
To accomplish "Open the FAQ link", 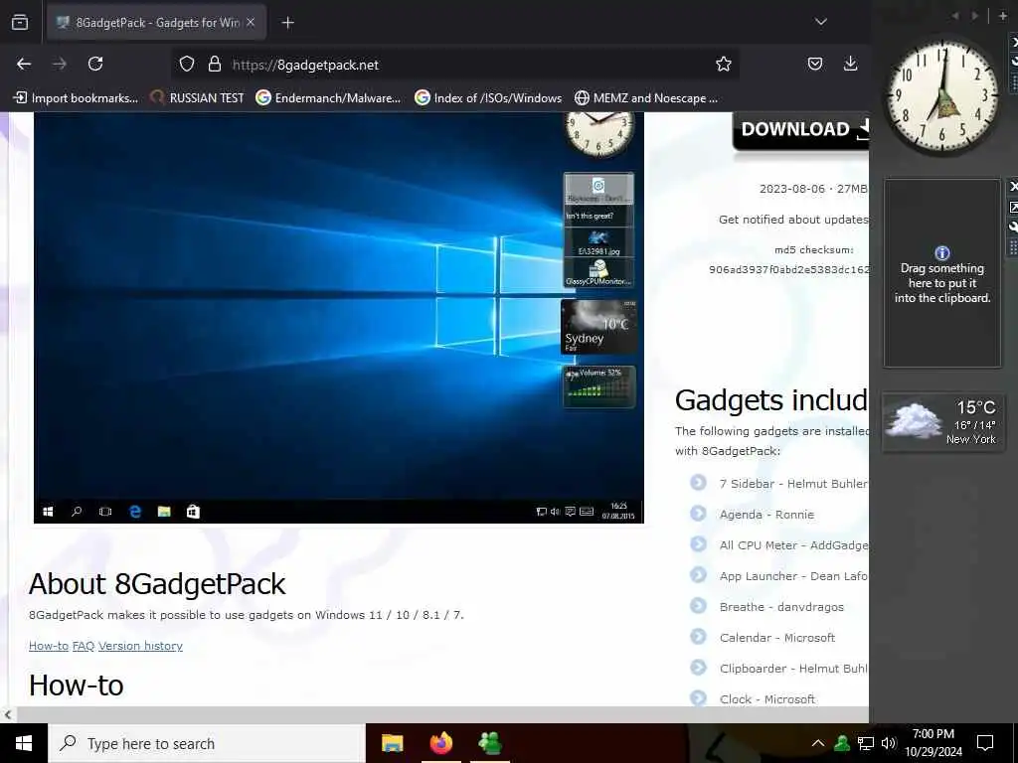I will pos(84,646).
